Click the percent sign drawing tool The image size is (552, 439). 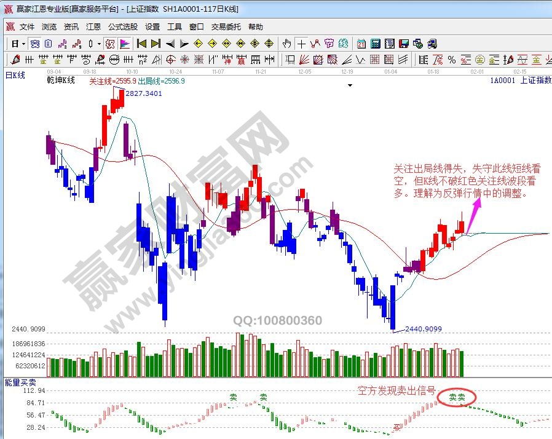tap(452, 60)
